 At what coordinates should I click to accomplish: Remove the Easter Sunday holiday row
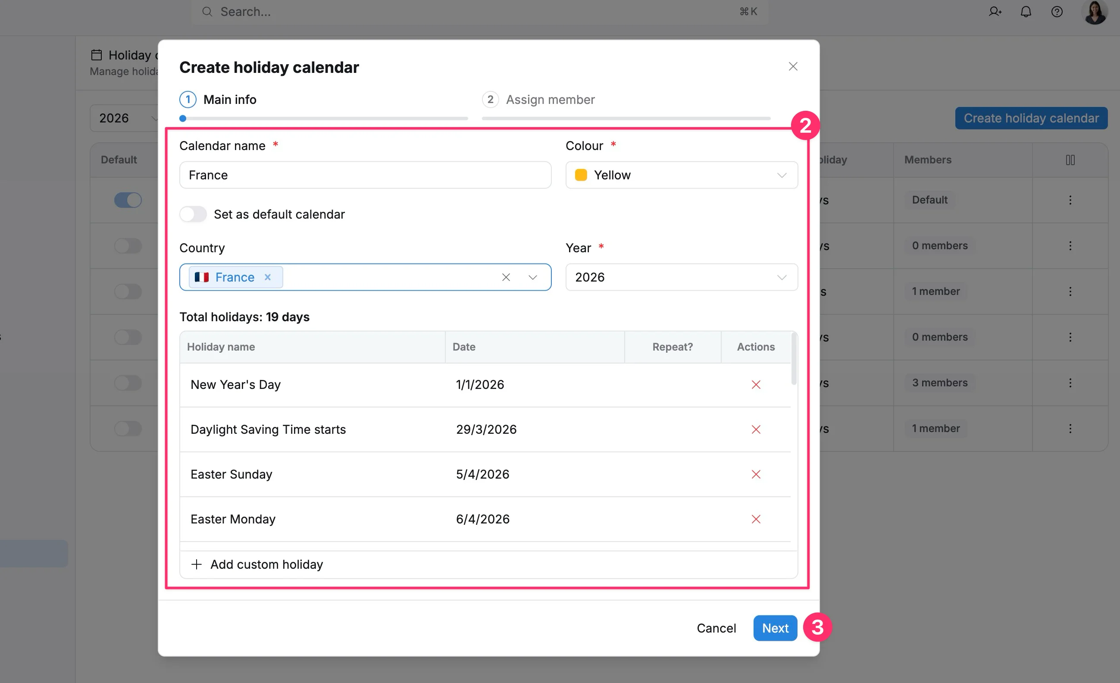(x=756, y=474)
